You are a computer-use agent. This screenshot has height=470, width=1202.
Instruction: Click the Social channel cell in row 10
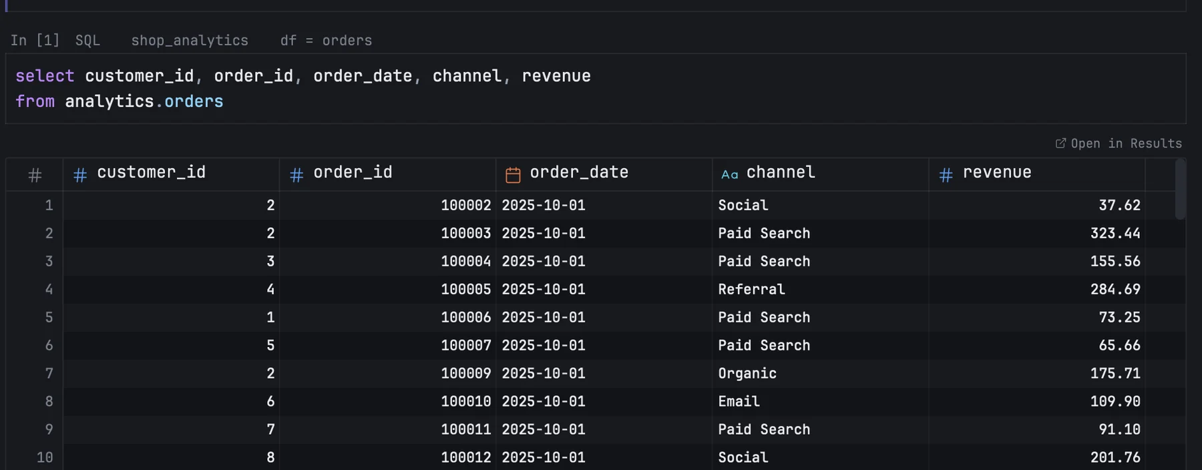820,457
